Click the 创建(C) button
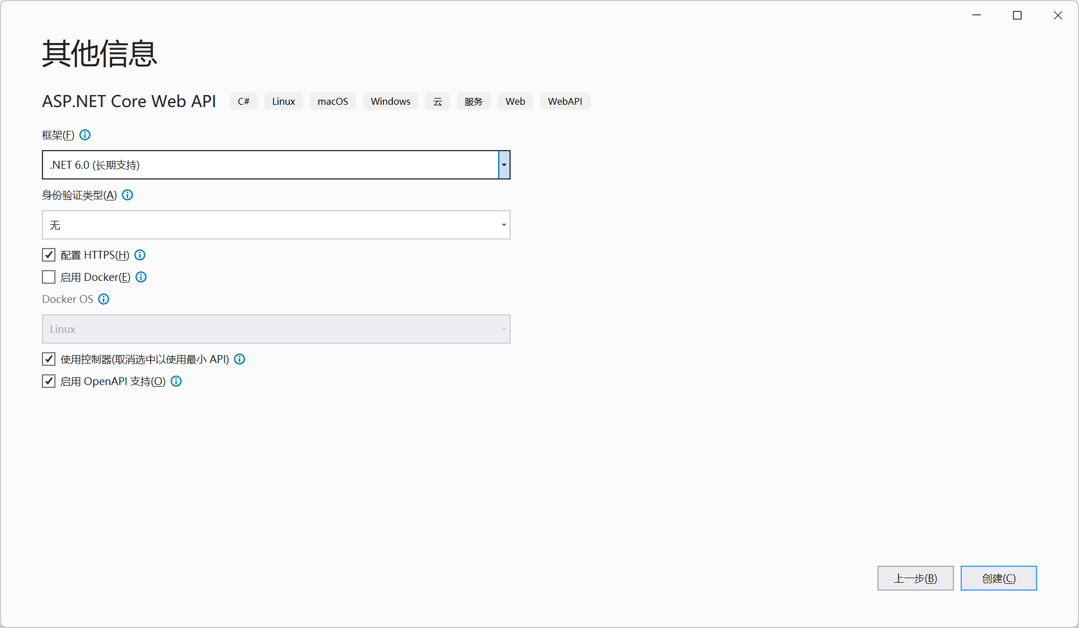This screenshot has height=628, width=1079. (x=999, y=578)
